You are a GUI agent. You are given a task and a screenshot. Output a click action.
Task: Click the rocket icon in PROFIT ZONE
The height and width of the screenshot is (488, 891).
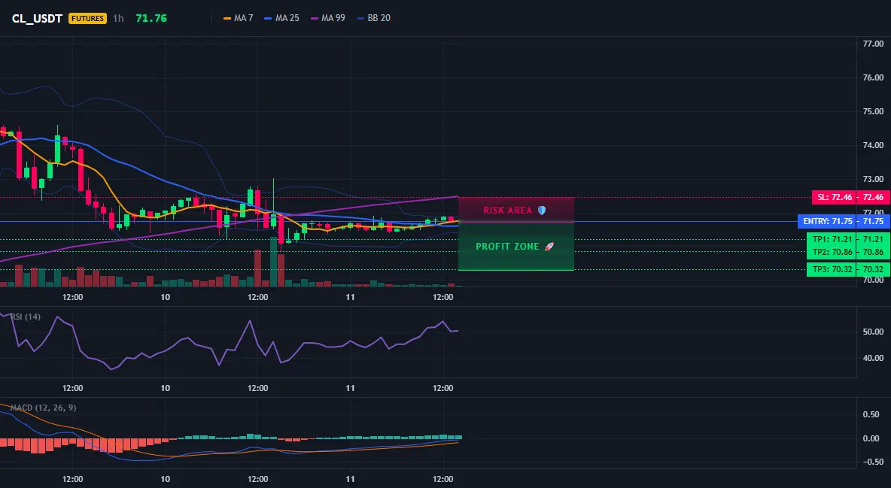click(549, 247)
